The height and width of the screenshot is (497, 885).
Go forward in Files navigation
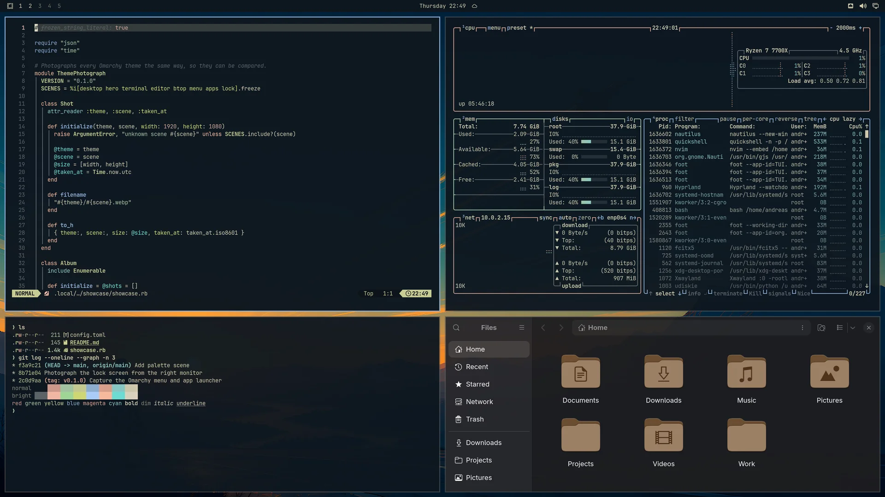pos(561,328)
